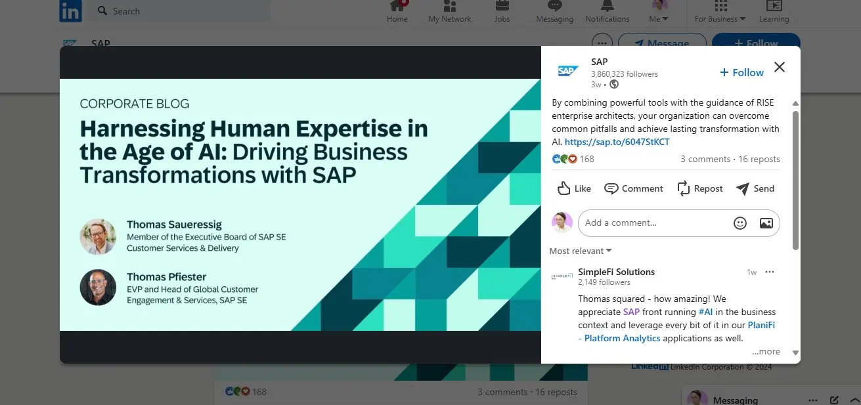Follow the SAP hashtag mention in comment
The height and width of the screenshot is (405, 861).
[631, 312]
